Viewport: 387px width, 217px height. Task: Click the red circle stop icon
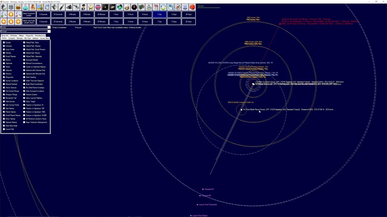[x=192, y=7]
